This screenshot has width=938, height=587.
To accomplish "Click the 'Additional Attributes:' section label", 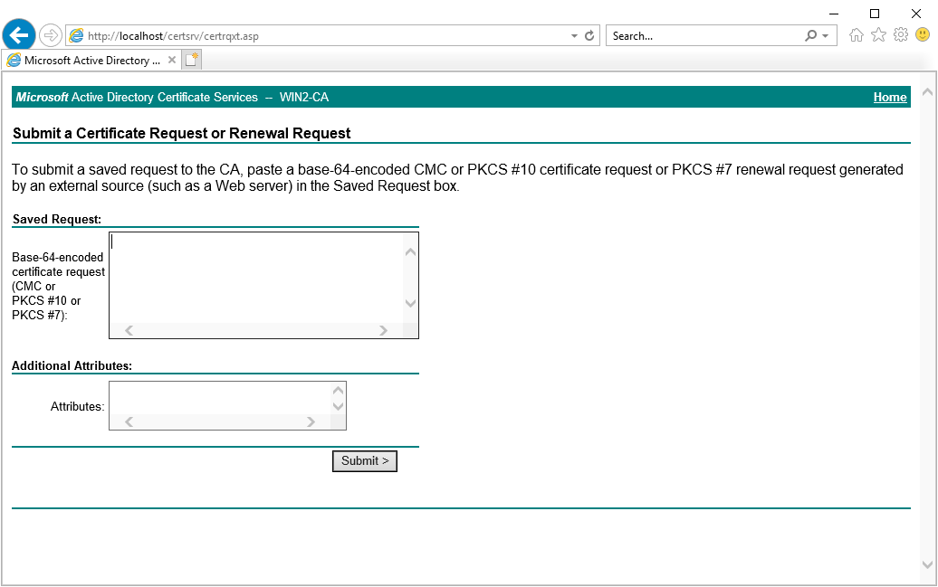I will pyautogui.click(x=72, y=365).
